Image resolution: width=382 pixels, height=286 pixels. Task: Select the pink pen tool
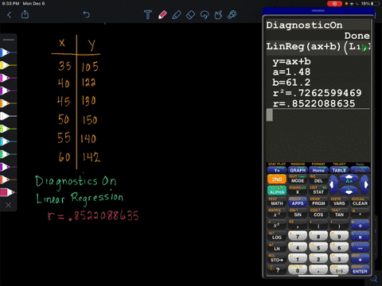162,14
